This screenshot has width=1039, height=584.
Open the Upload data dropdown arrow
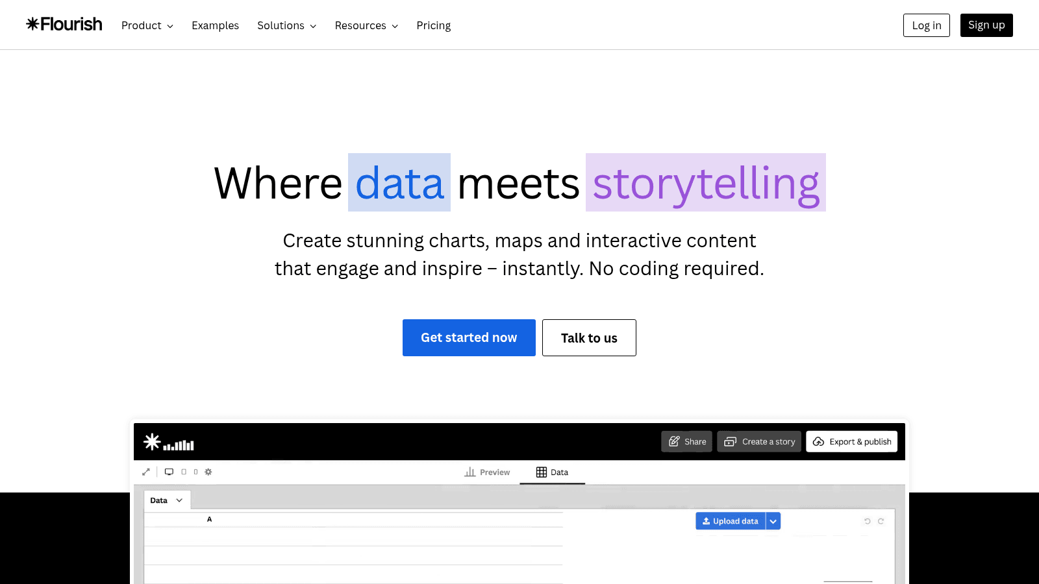coord(773,521)
